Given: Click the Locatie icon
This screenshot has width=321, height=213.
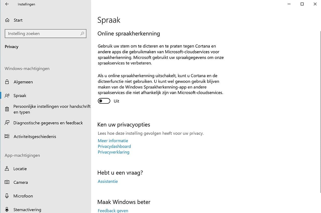Looking at the screenshot, I should (7, 169).
